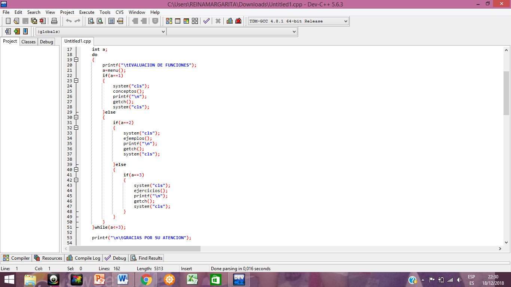Click the Windows Start button
The image size is (511, 287).
[9, 280]
